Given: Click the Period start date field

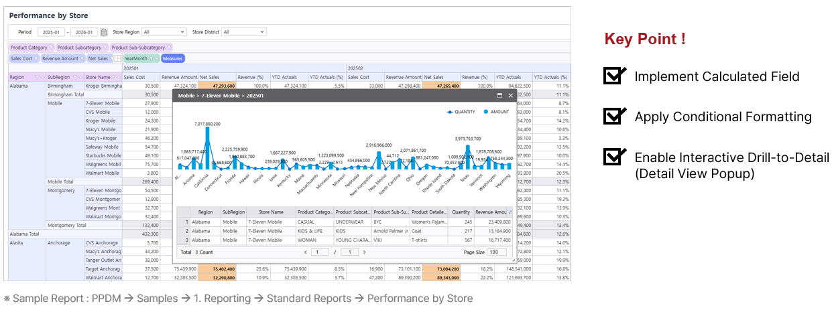Looking at the screenshot, I should (x=52, y=32).
